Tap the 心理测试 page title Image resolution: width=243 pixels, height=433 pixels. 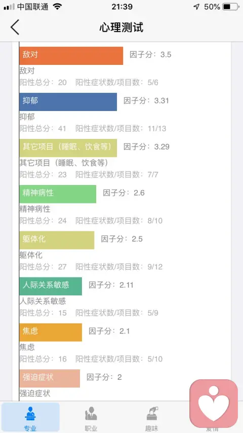click(121, 27)
